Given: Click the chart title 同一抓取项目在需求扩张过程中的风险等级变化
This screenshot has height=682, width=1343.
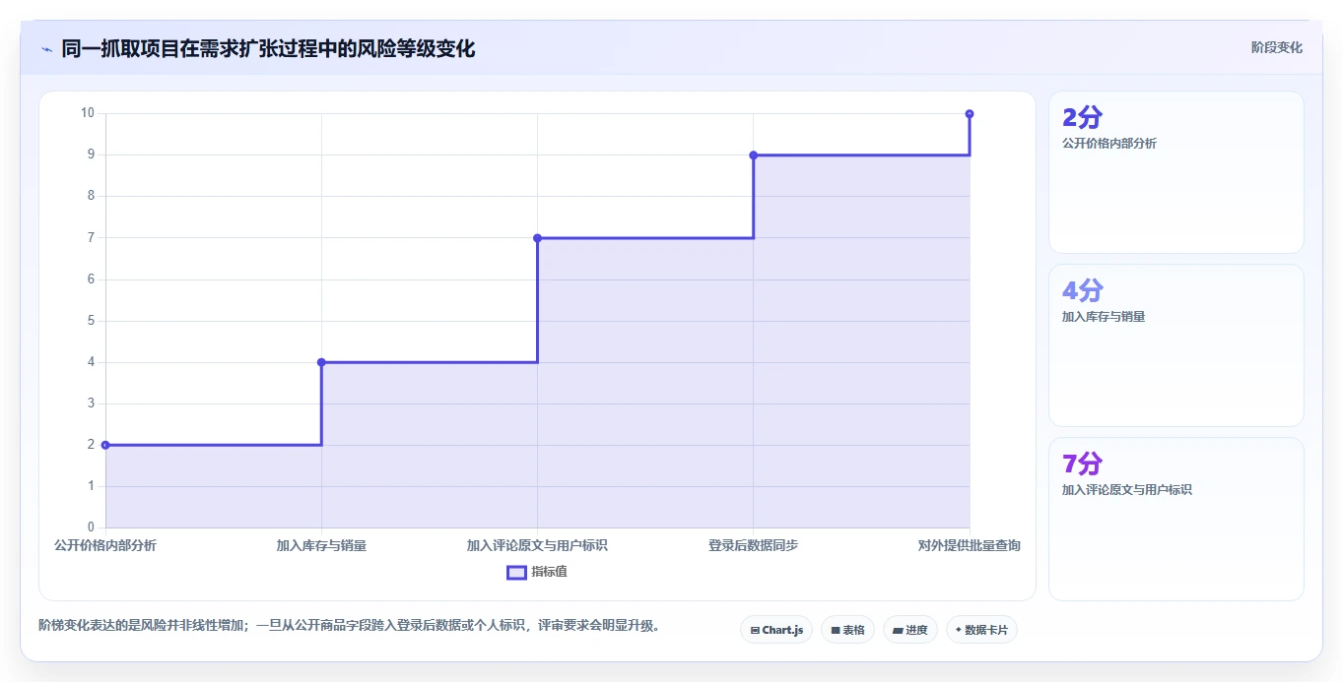Looking at the screenshot, I should pos(268,48).
